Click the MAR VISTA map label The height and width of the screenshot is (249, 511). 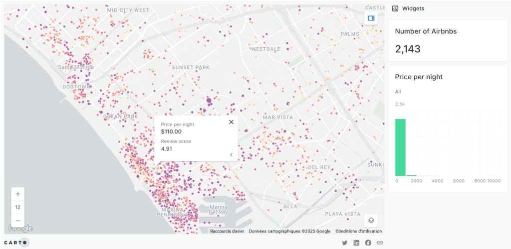click(278, 117)
